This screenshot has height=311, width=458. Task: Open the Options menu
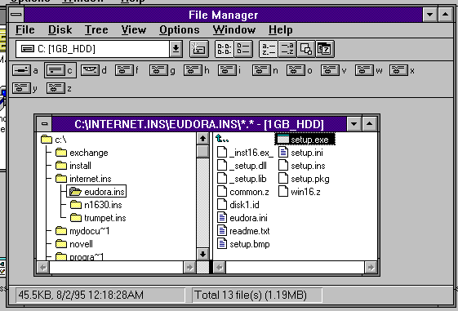pyautogui.click(x=180, y=29)
